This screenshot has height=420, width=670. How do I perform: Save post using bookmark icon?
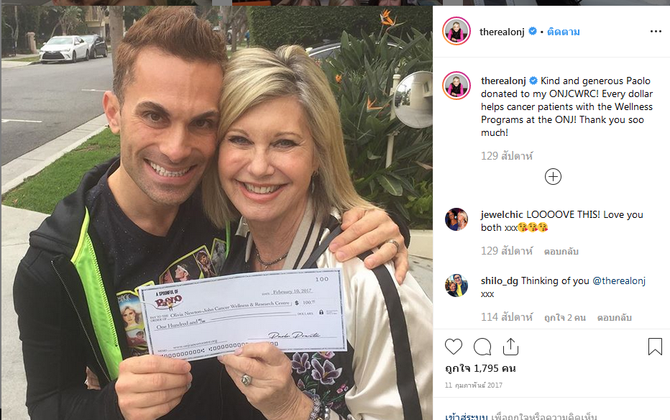click(x=655, y=347)
